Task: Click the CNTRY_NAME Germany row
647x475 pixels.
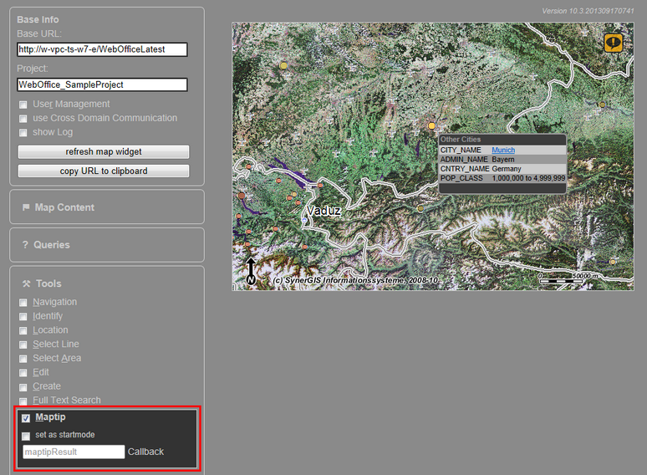Action: (x=502, y=169)
